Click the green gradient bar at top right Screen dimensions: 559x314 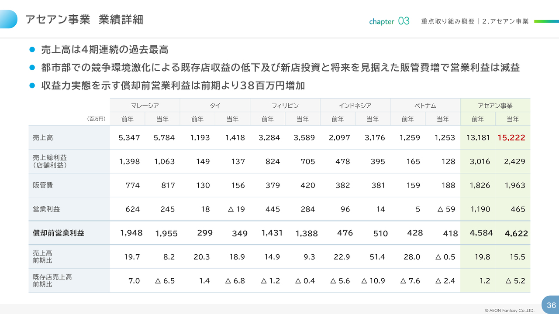click(546, 21)
